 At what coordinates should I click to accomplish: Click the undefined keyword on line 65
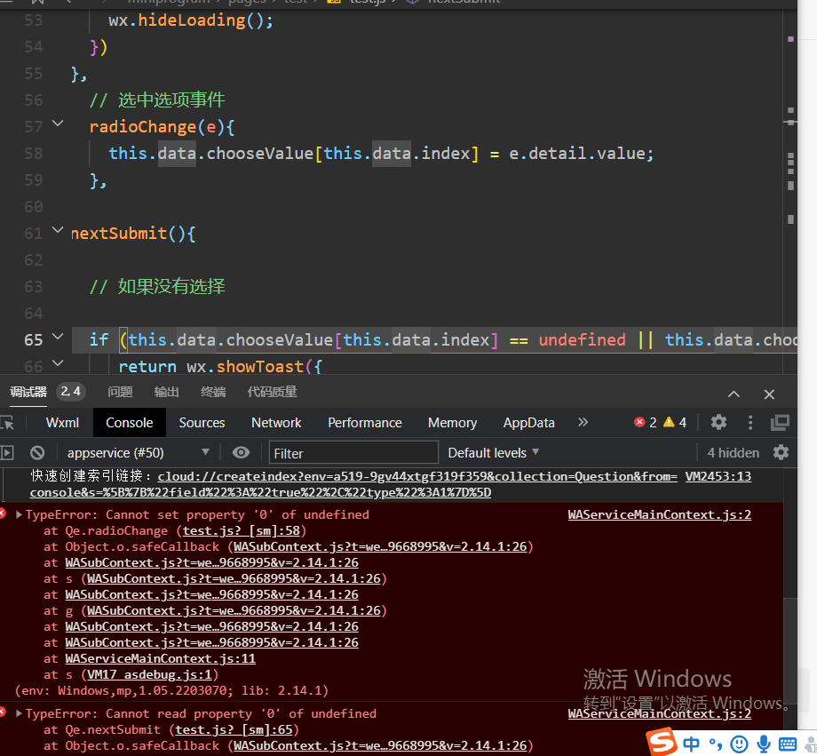click(x=582, y=340)
